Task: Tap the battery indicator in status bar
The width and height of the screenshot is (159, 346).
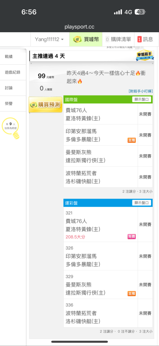Action: (x=140, y=12)
